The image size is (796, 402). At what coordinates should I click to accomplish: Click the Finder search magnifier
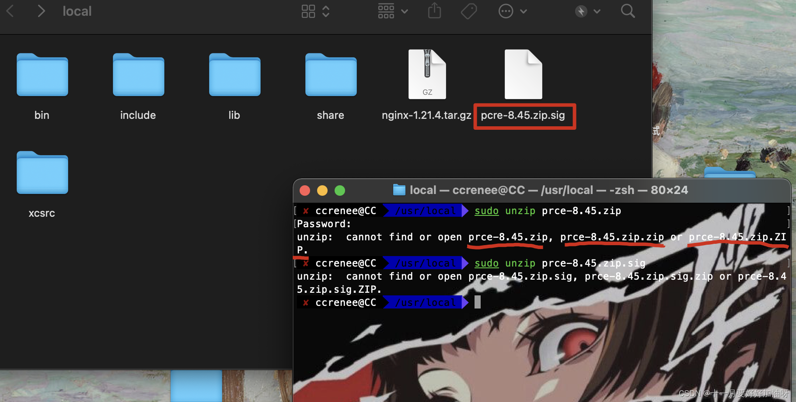(628, 11)
